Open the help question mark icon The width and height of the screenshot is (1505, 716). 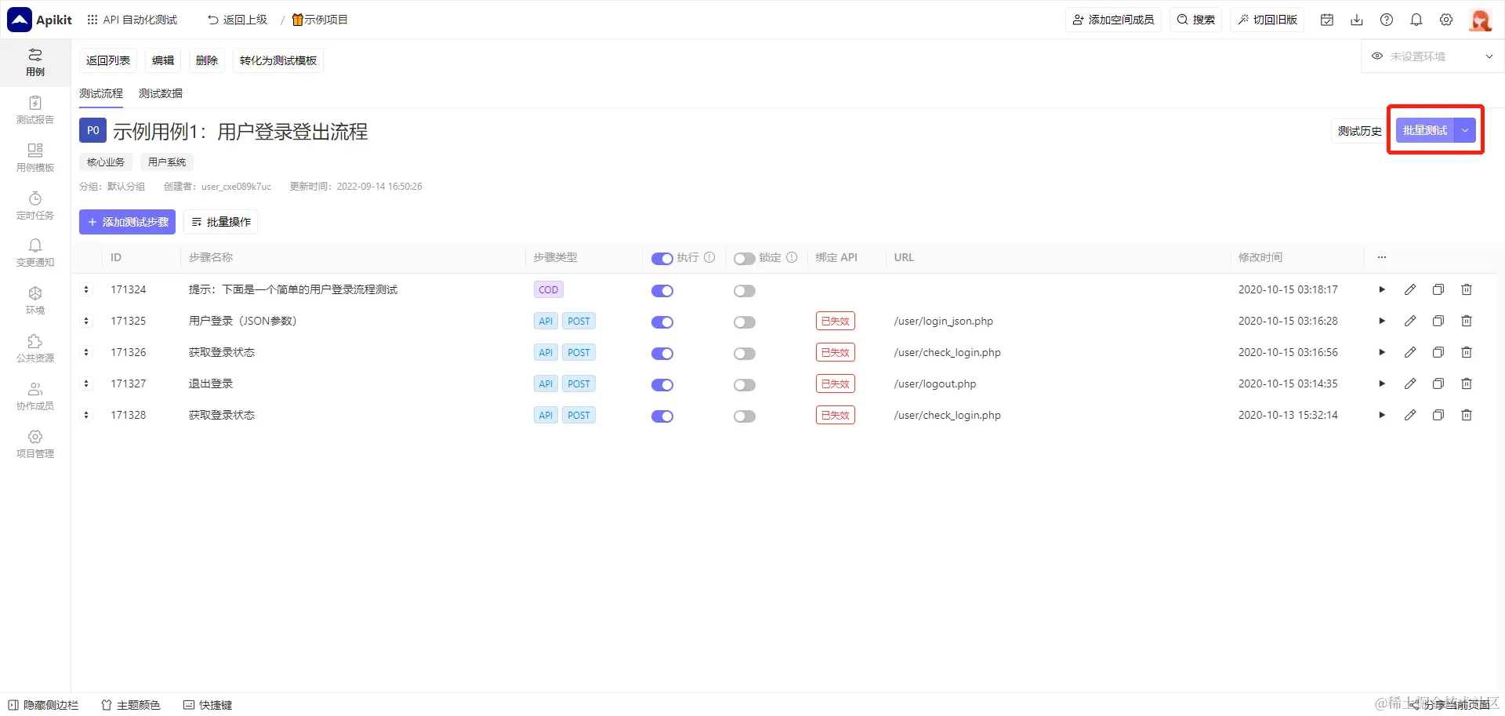click(1387, 20)
